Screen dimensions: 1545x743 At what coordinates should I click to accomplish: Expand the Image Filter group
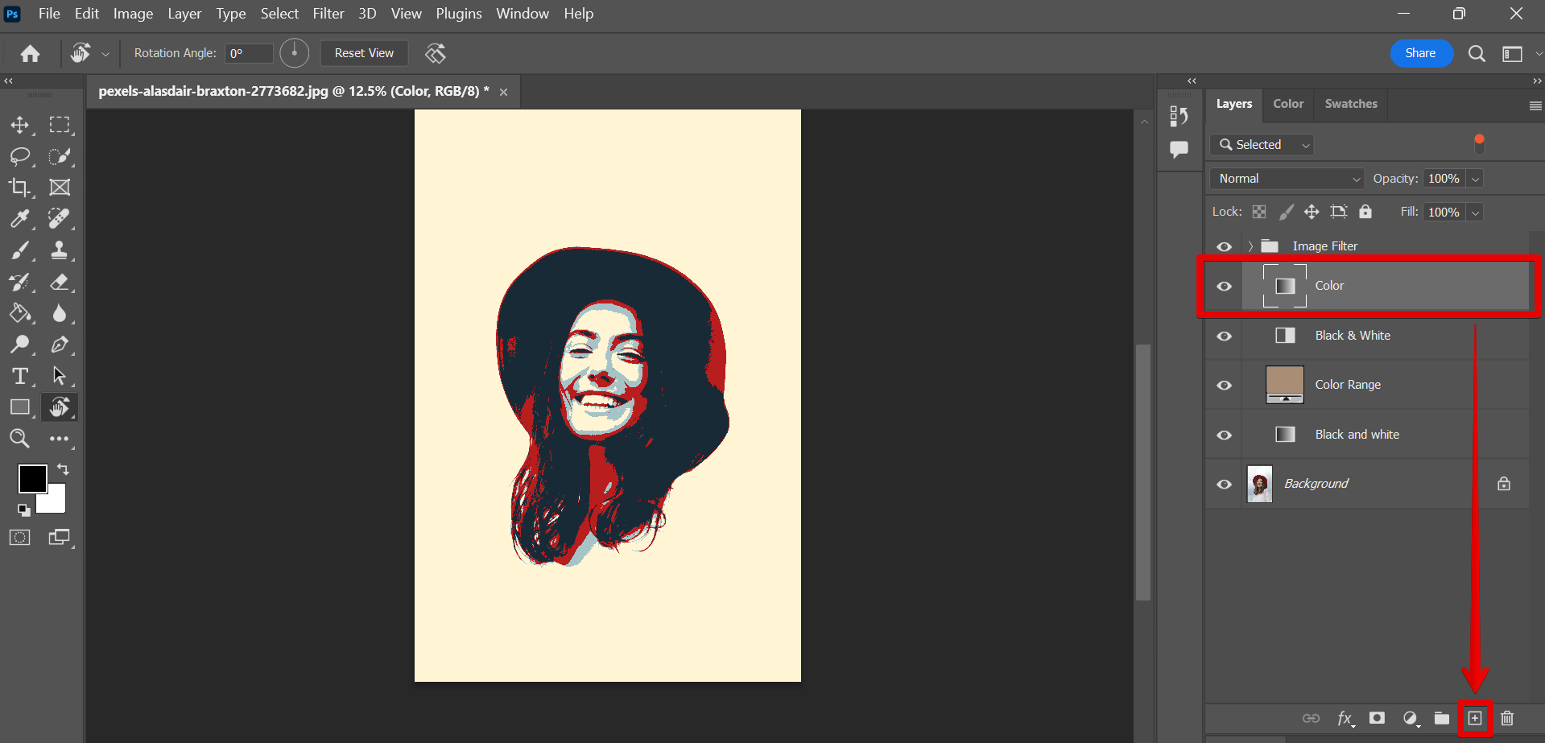(1250, 246)
